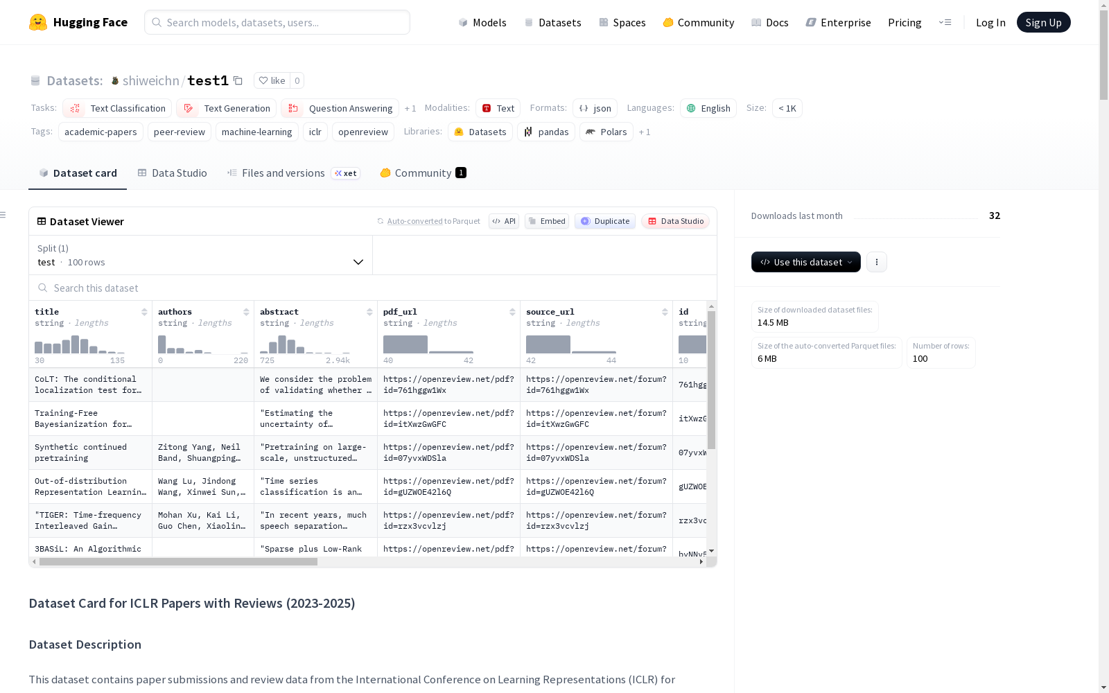The height and width of the screenshot is (693, 1109).
Task: Open Datasets from the top navigation
Action: pos(552,22)
